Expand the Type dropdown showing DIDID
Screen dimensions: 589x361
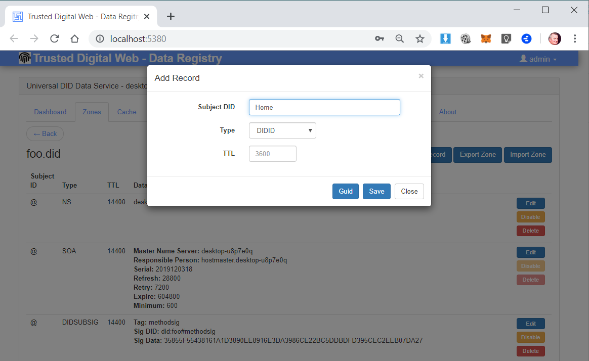tap(282, 130)
